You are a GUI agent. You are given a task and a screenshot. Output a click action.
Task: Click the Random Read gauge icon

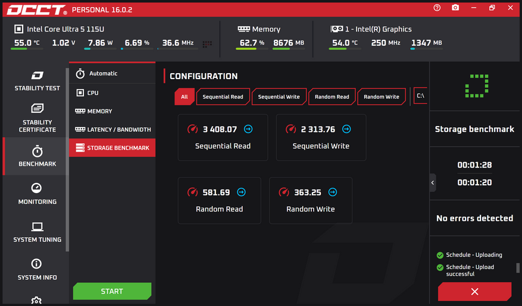pos(192,192)
